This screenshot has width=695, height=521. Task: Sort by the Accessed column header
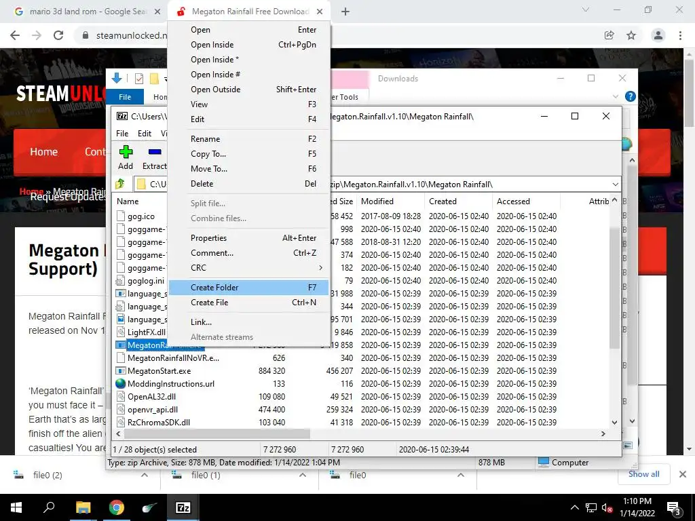coord(526,201)
